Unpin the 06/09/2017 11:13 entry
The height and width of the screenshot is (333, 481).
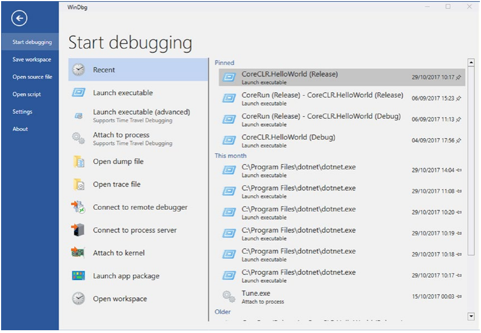458,119
